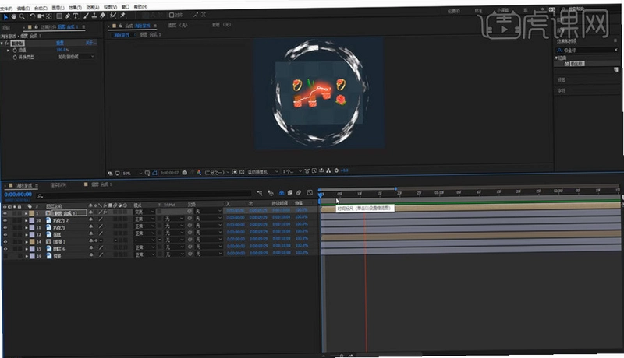
Task: Select the Zoom magnifier tool
Action: [23, 16]
